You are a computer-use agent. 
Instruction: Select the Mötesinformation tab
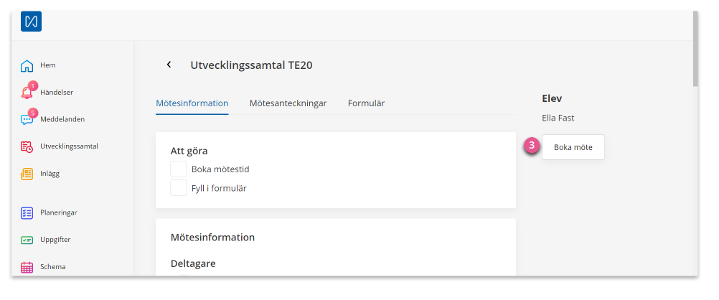pyautogui.click(x=192, y=103)
